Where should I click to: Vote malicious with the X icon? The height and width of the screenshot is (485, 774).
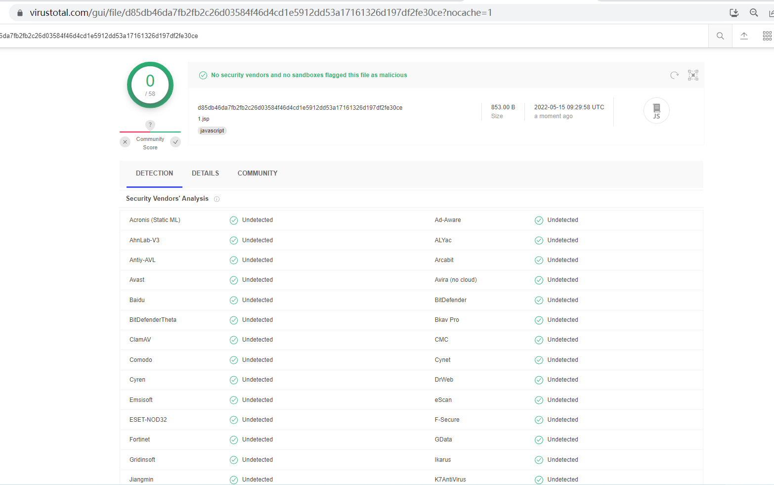point(125,142)
